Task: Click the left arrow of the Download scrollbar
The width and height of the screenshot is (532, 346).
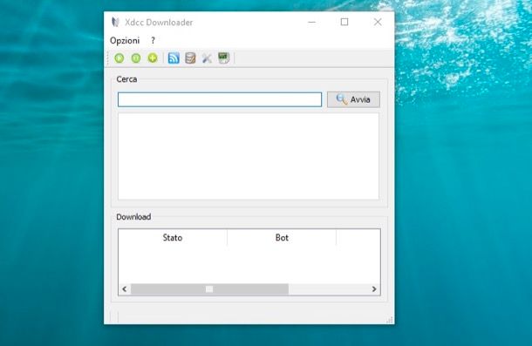Action: pyautogui.click(x=125, y=289)
